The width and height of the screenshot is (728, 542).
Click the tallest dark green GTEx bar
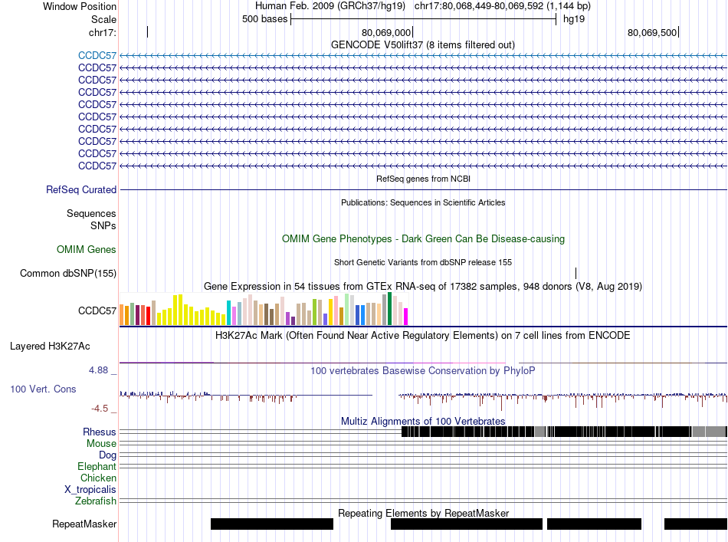coord(390,308)
